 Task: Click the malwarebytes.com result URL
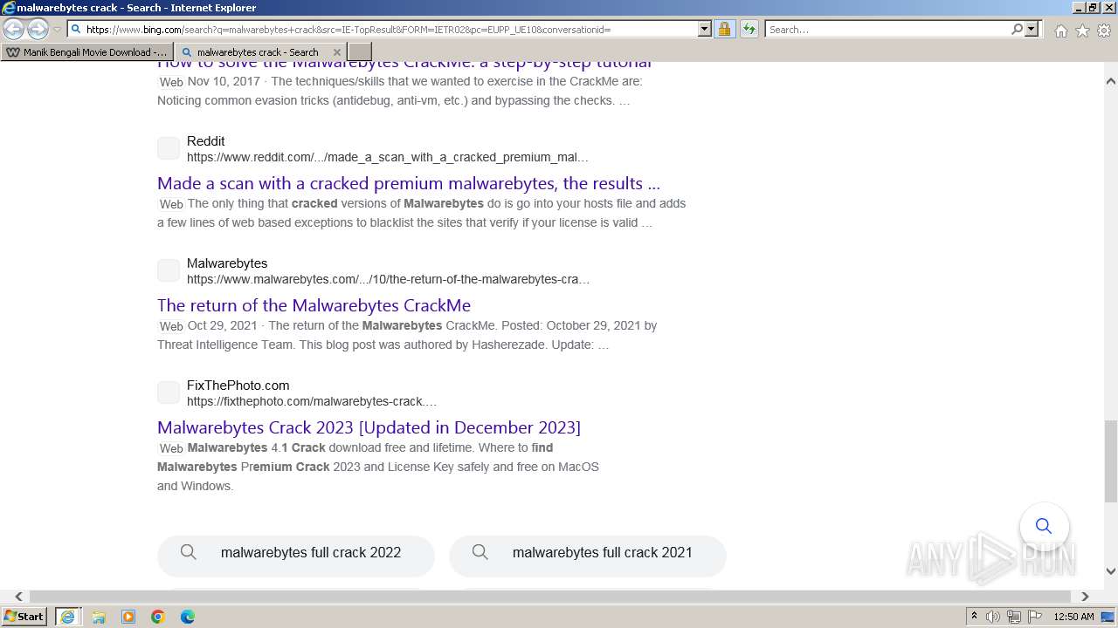(389, 279)
